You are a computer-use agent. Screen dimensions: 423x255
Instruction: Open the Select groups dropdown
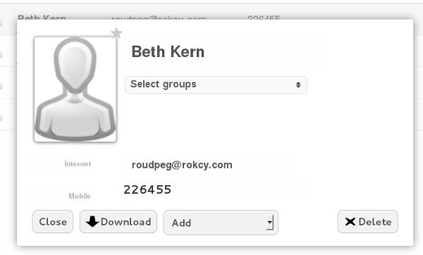pyautogui.click(x=216, y=85)
